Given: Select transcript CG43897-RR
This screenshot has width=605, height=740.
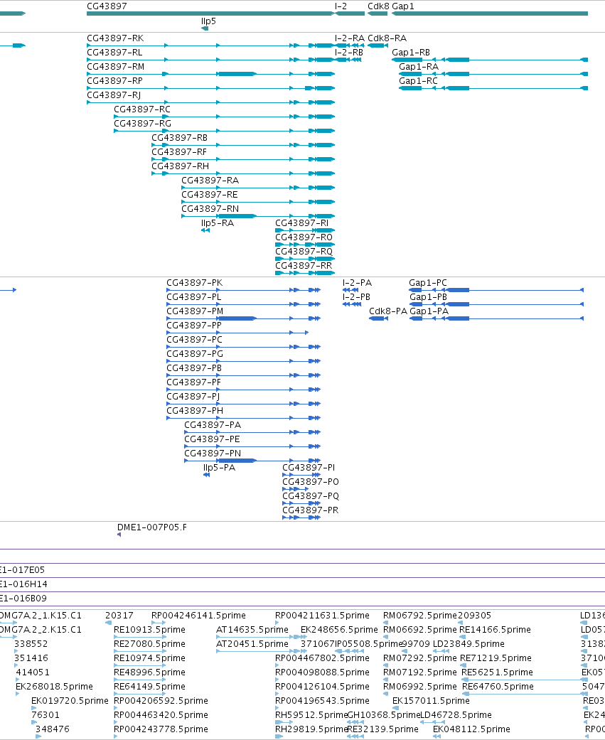Looking at the screenshot, I should [305, 273].
